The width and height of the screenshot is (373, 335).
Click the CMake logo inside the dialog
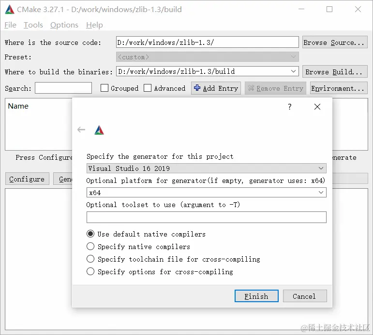(99, 130)
